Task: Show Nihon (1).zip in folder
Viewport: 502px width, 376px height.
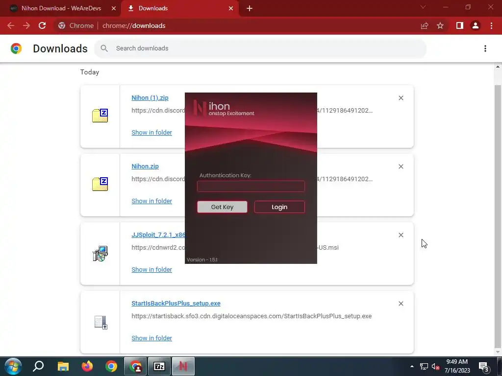Action: click(x=152, y=132)
